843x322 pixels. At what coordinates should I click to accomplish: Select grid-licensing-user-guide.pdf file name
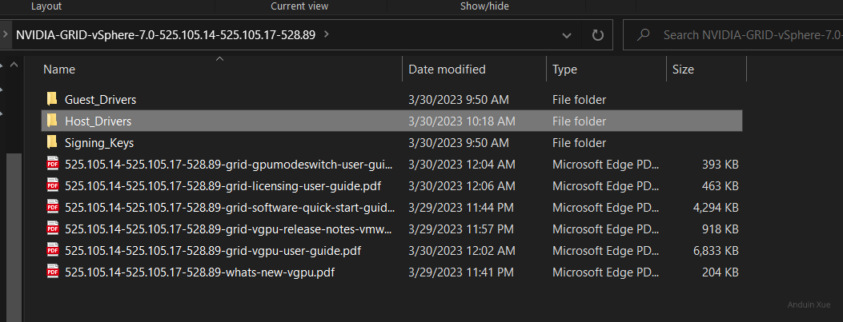(x=223, y=186)
